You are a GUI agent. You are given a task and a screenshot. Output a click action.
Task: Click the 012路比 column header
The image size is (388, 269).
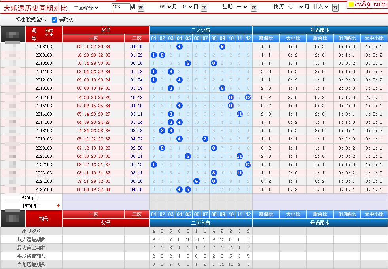pos(347,38)
